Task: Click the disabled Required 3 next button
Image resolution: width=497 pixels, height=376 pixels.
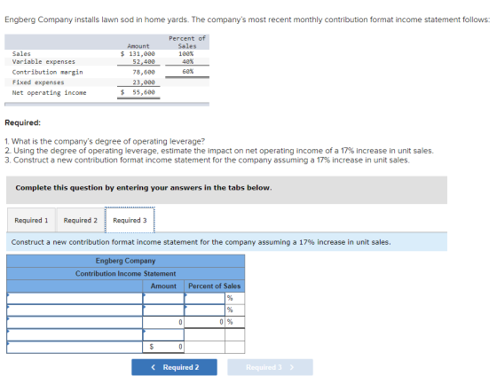Action: [270, 367]
